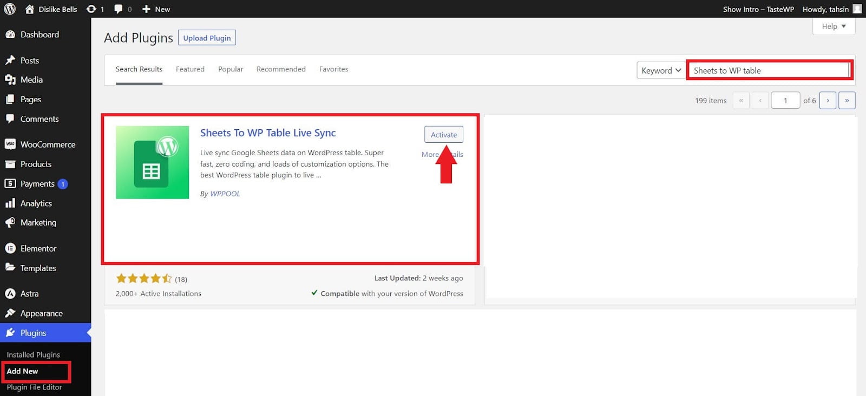Click the Astra logo icon
This screenshot has height=396, width=866.
[x=10, y=293]
